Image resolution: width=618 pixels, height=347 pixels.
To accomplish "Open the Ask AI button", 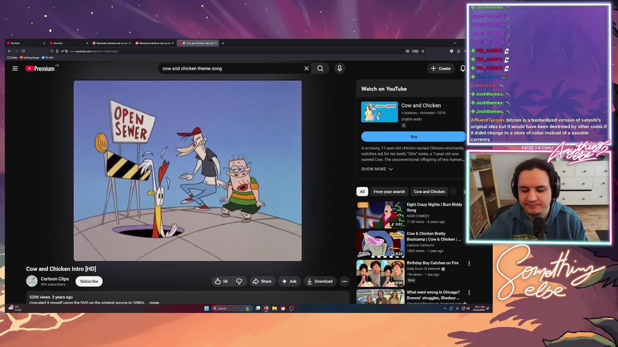I will (x=289, y=281).
